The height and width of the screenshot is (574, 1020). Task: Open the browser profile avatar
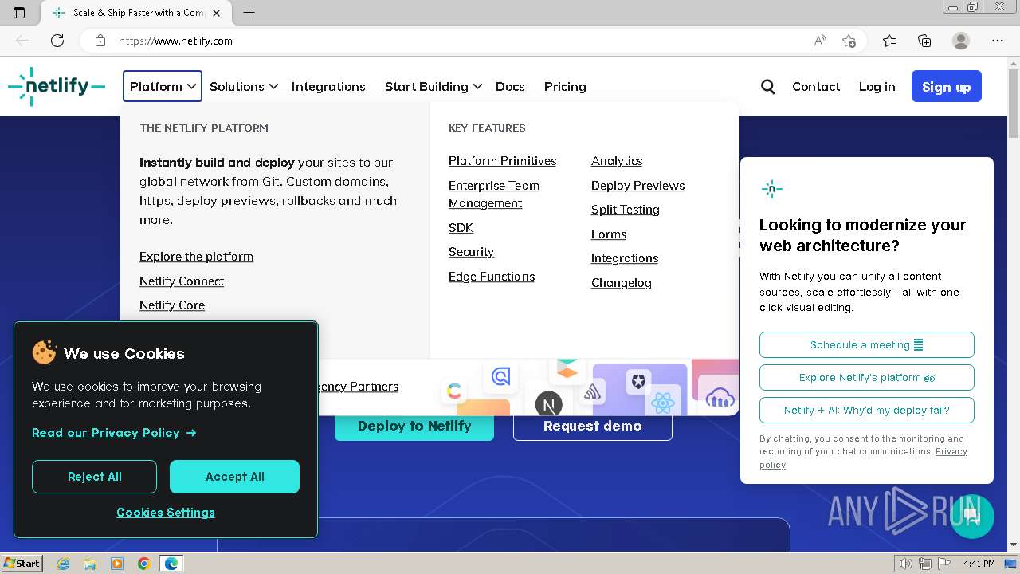961,41
